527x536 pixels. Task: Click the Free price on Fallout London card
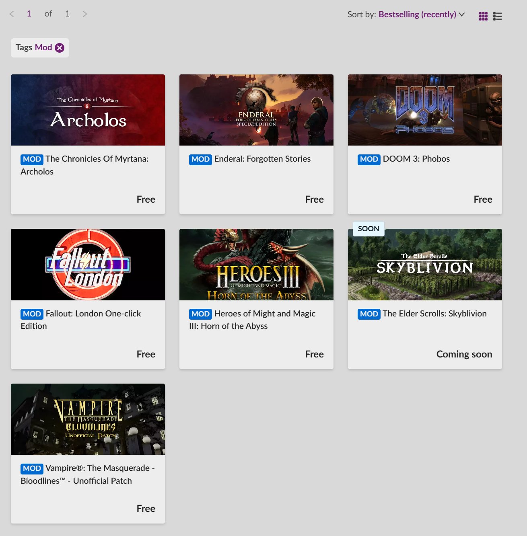pyautogui.click(x=146, y=354)
